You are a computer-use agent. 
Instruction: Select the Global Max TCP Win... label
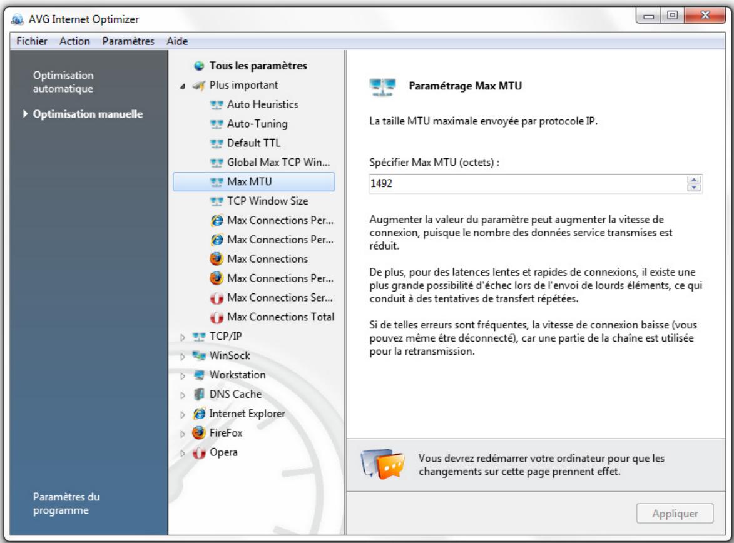click(x=278, y=163)
